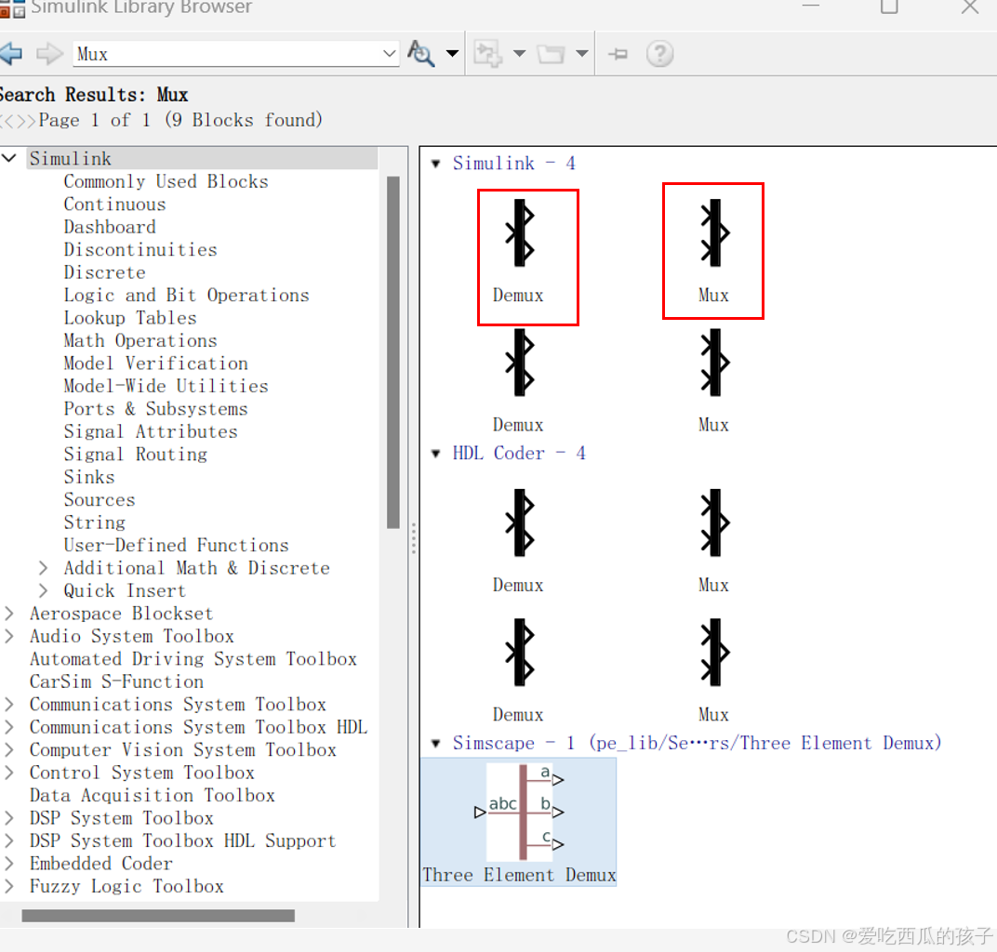997x952 pixels.
Task: Collapse the HDL Coder - 4 results group
Action: [x=435, y=454]
